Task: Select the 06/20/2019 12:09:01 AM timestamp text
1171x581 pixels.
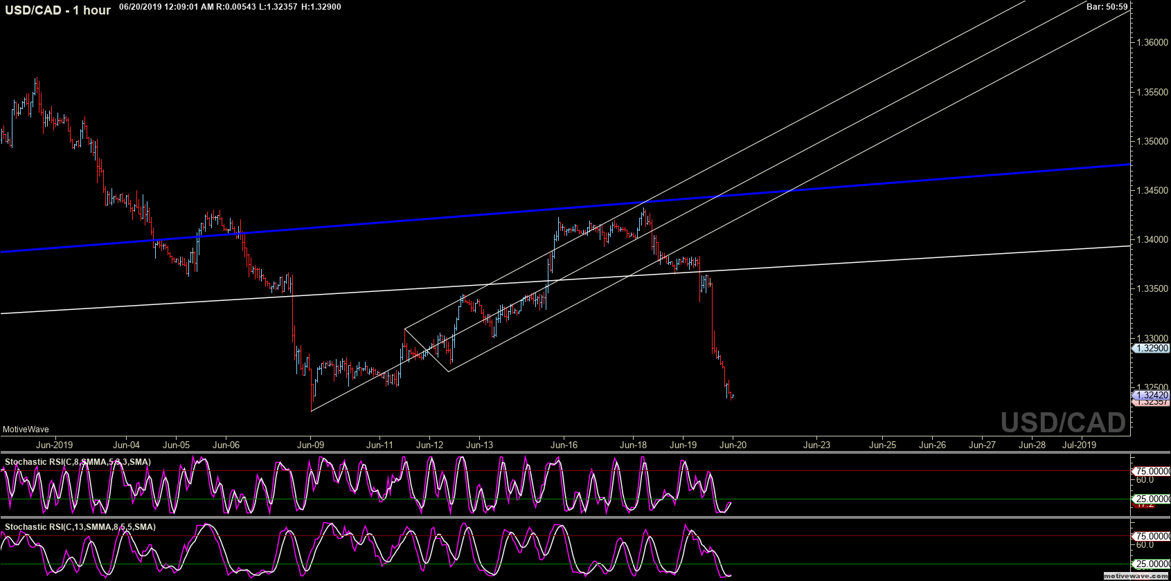Action: pos(166,7)
